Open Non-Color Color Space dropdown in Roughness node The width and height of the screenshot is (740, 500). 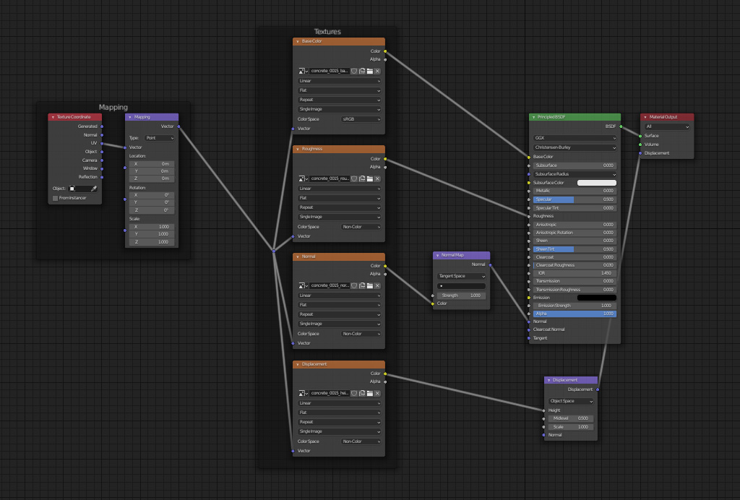click(361, 227)
